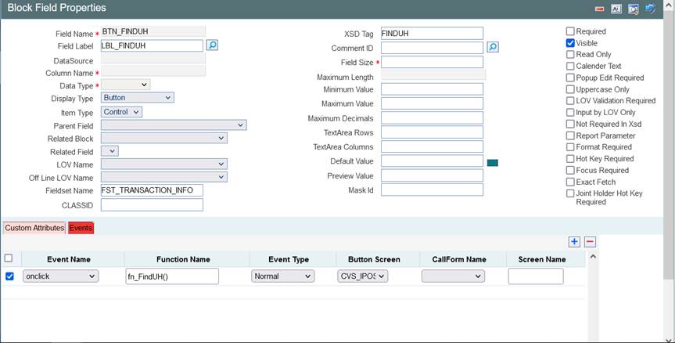Open the Comment ID lookup search icon
The height and width of the screenshot is (343, 675).
[x=493, y=47]
